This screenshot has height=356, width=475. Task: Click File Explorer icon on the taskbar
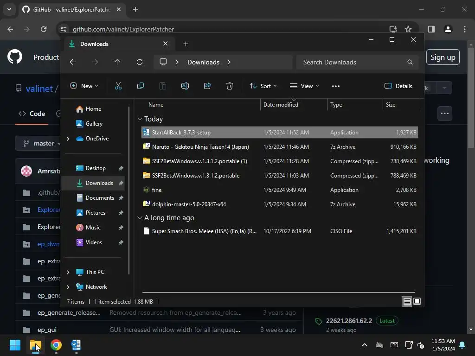tap(35, 345)
